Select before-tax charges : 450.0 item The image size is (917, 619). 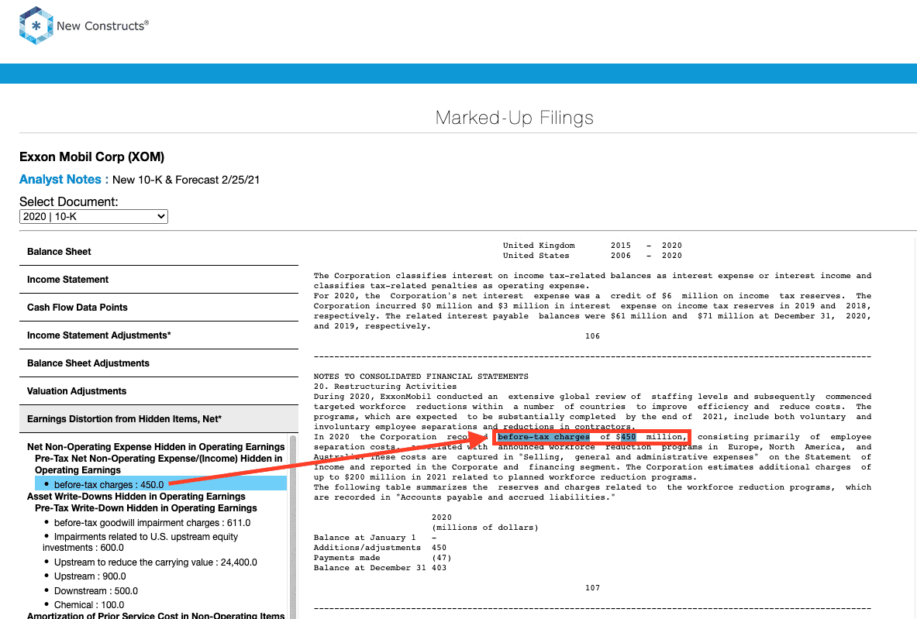click(x=160, y=484)
